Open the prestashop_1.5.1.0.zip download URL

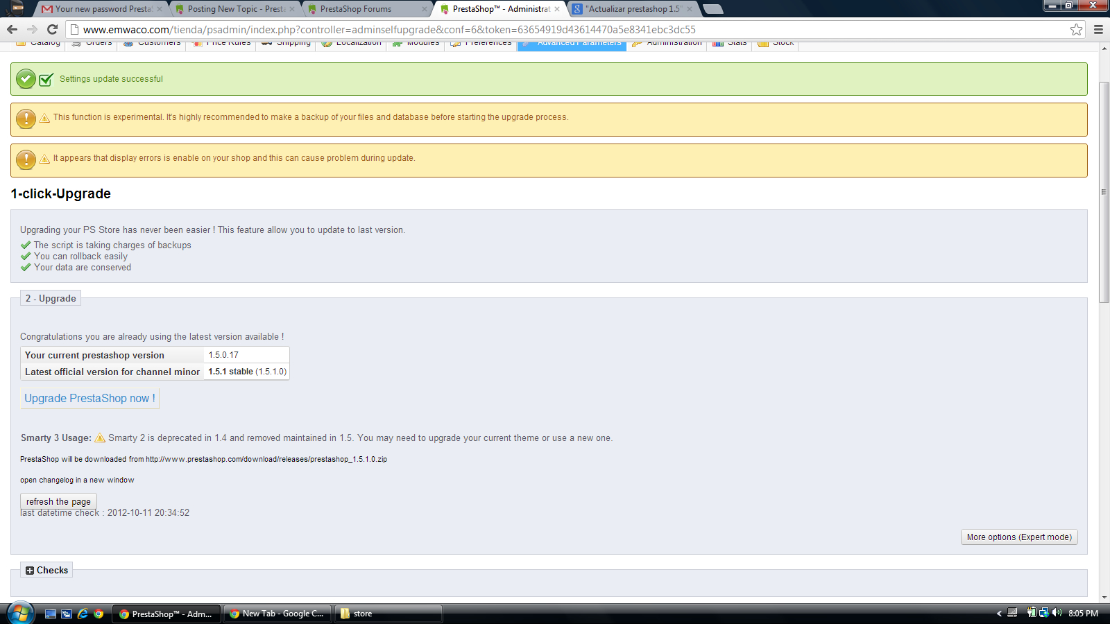coord(266,459)
